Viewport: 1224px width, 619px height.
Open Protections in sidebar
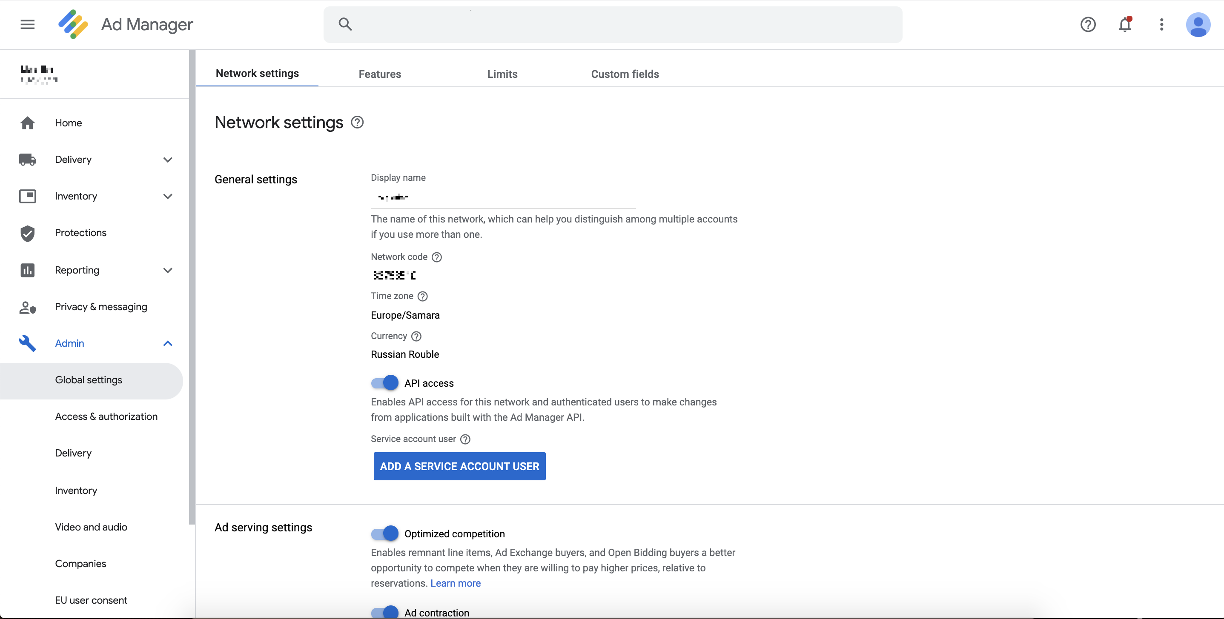[81, 233]
